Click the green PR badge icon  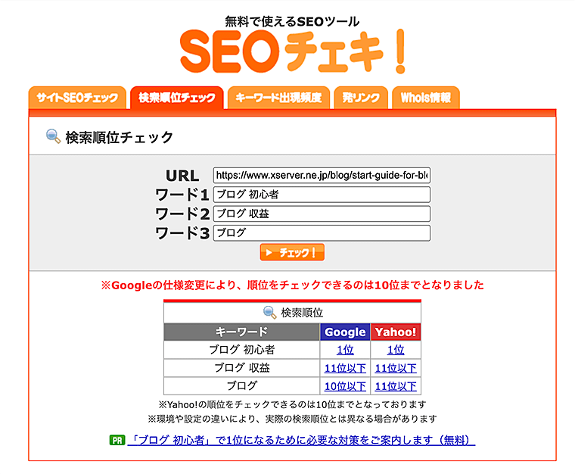[117, 440]
